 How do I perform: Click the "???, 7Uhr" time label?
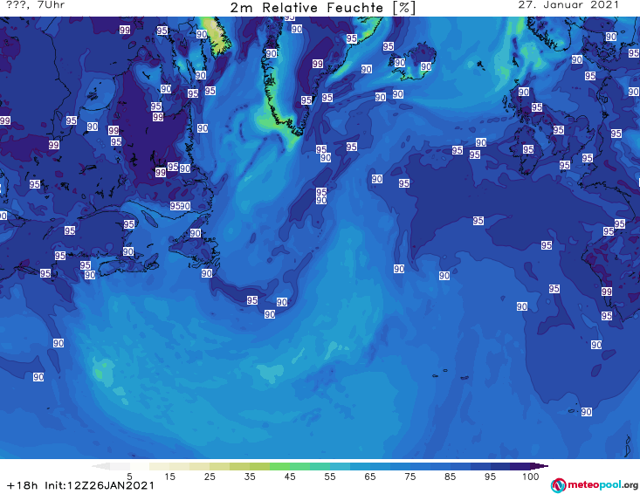point(35,5)
